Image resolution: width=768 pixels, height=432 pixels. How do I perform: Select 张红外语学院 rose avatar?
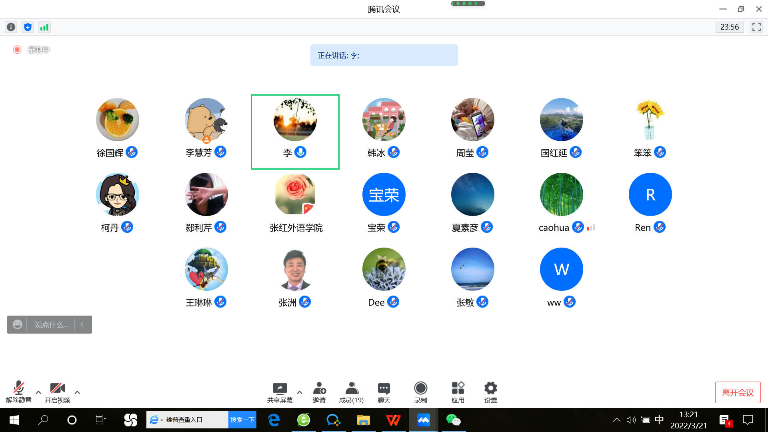pos(295,194)
